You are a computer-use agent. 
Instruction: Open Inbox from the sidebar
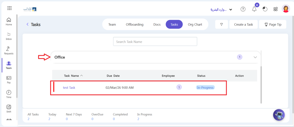pos(9,36)
